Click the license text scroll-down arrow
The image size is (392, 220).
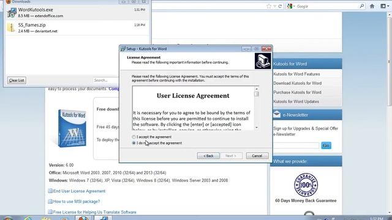pos(257,128)
